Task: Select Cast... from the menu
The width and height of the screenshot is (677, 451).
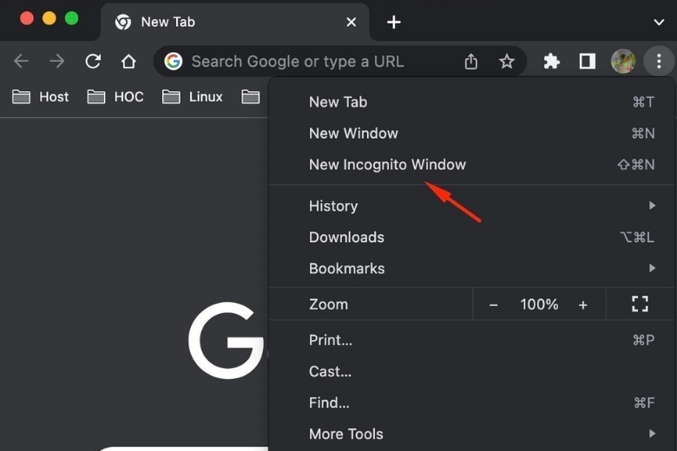Action: (x=471, y=371)
